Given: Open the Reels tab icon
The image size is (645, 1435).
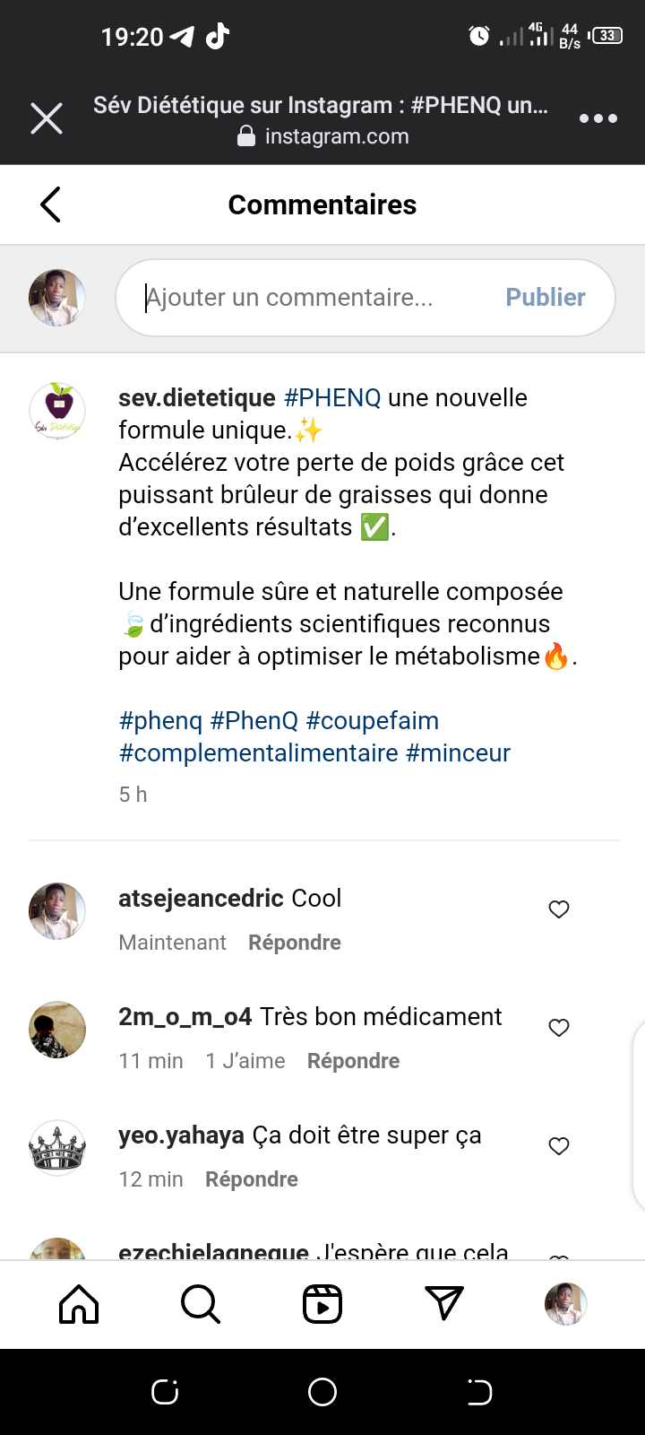Looking at the screenshot, I should [x=322, y=1304].
